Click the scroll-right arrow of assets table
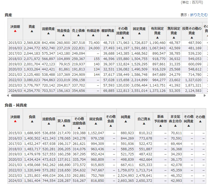 pyautogui.click(x=205, y=95)
